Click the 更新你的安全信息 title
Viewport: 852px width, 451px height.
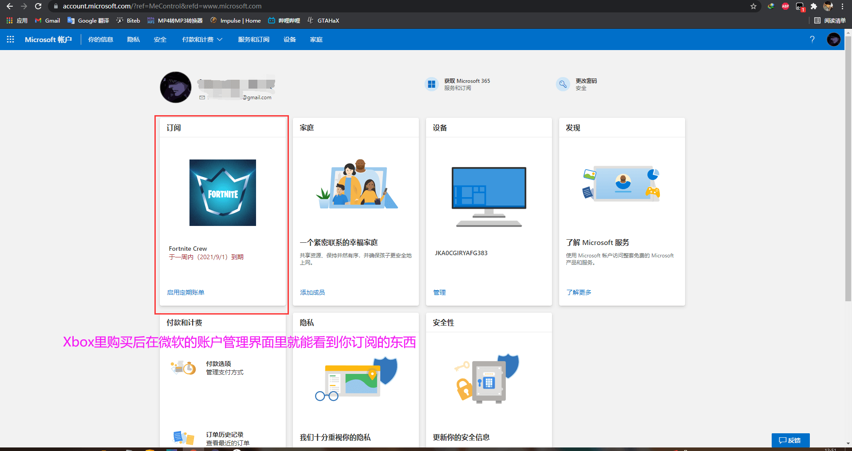pyautogui.click(x=461, y=437)
